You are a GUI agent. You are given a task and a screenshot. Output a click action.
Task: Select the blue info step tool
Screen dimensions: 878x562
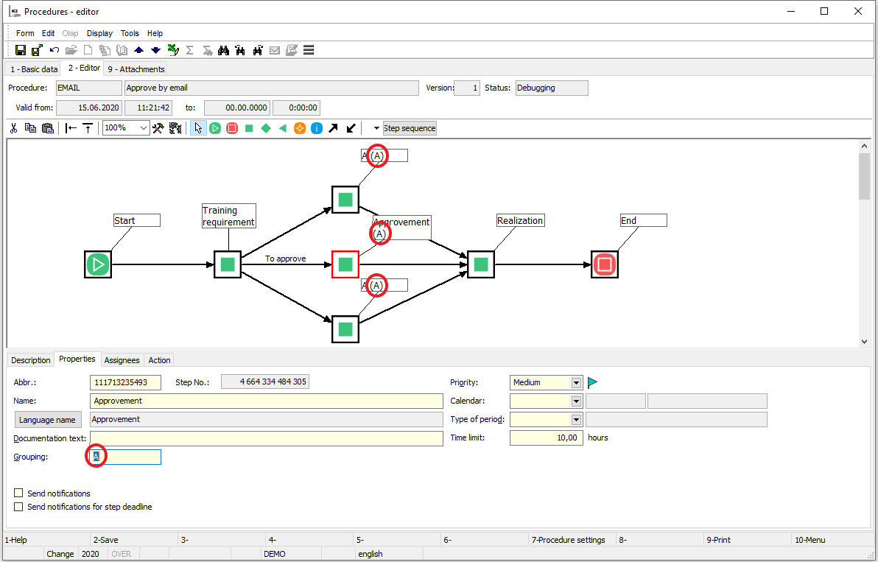tap(317, 128)
